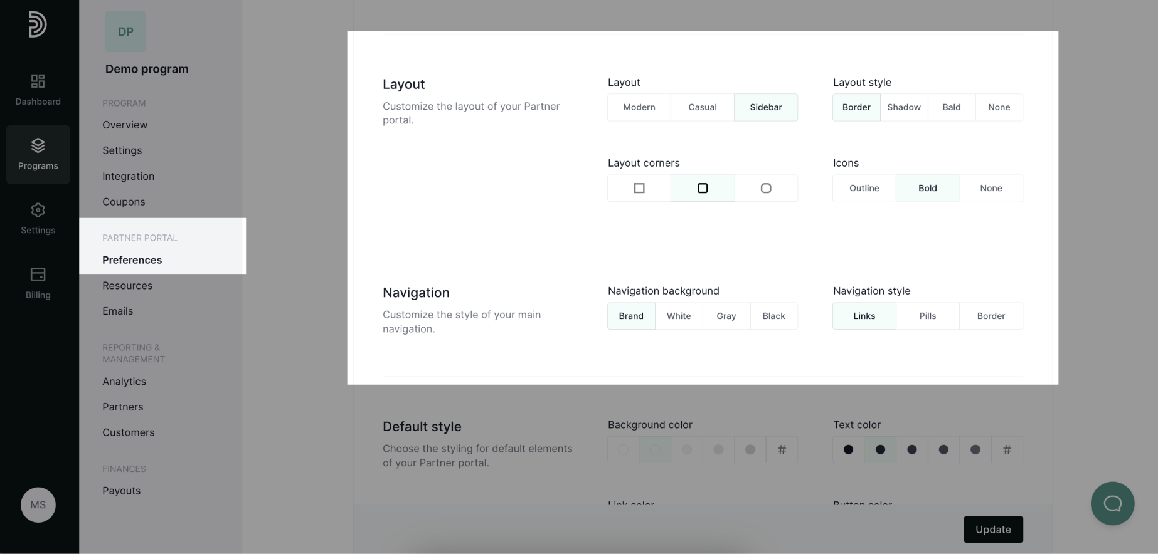Pick the second text color swatch
Image resolution: width=1158 pixels, height=554 pixels.
click(x=880, y=449)
